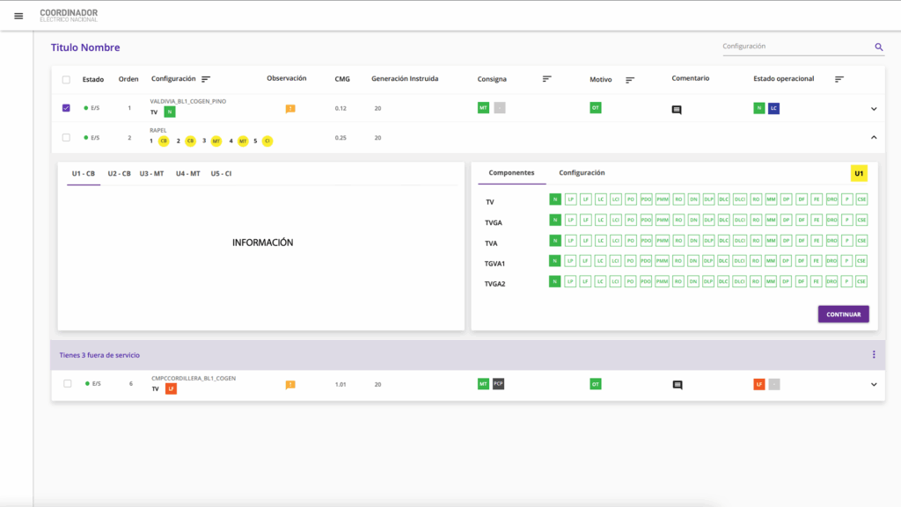Click the search magnifier icon
Image resolution: width=901 pixels, height=507 pixels.
[x=879, y=47]
